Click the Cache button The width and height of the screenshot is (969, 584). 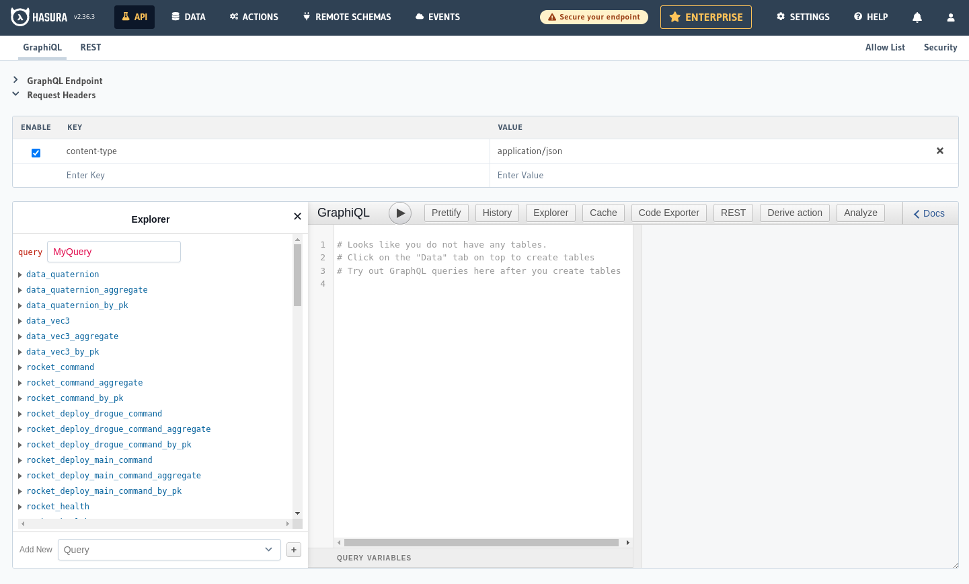point(603,213)
